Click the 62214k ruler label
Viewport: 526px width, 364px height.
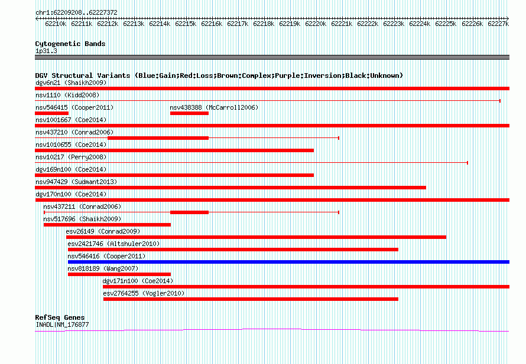pyautogui.click(x=160, y=24)
